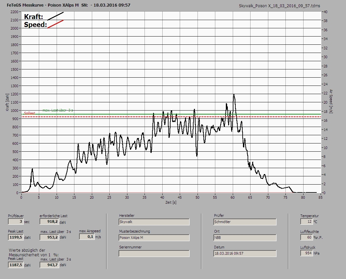Select the erforderliche Last 918,2 field

[49, 221]
